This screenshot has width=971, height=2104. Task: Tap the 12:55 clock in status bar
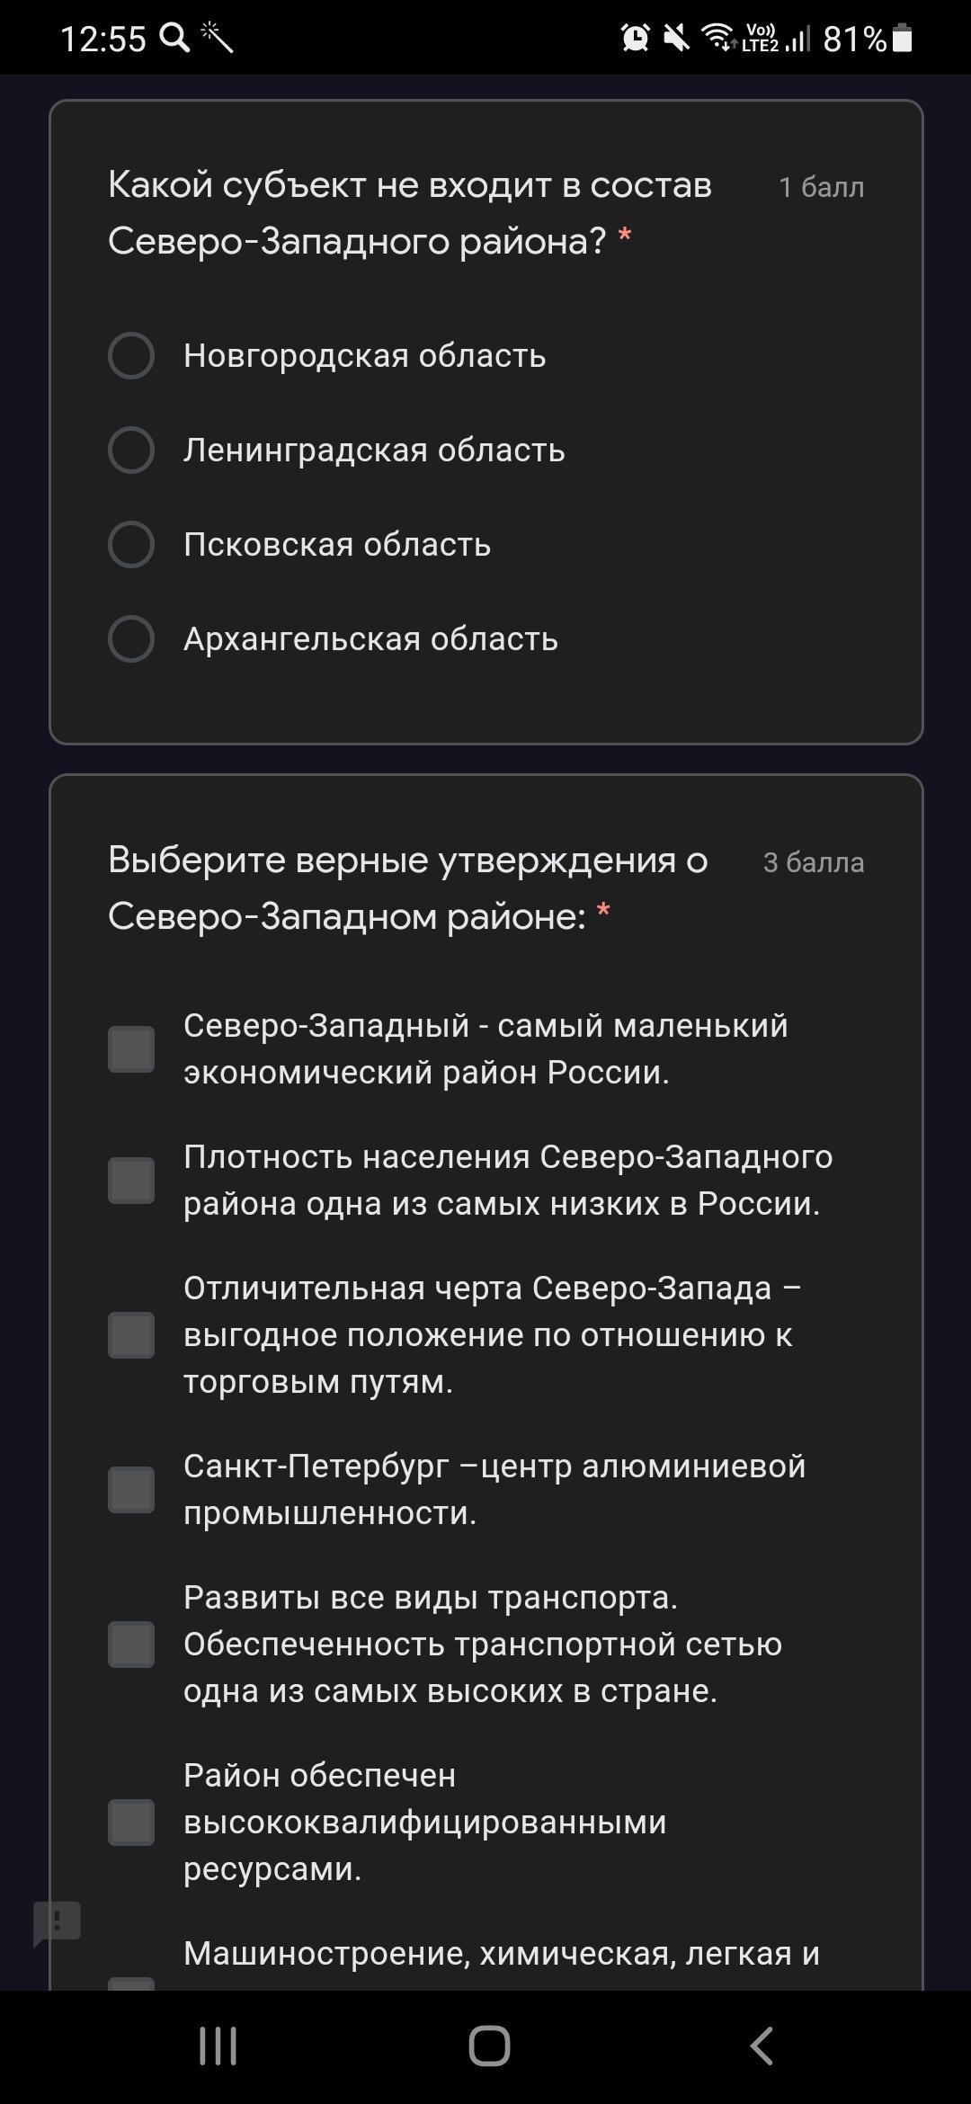[x=102, y=39]
